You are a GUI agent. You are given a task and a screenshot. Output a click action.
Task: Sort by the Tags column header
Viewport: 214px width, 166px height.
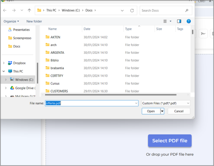coord(180,29)
